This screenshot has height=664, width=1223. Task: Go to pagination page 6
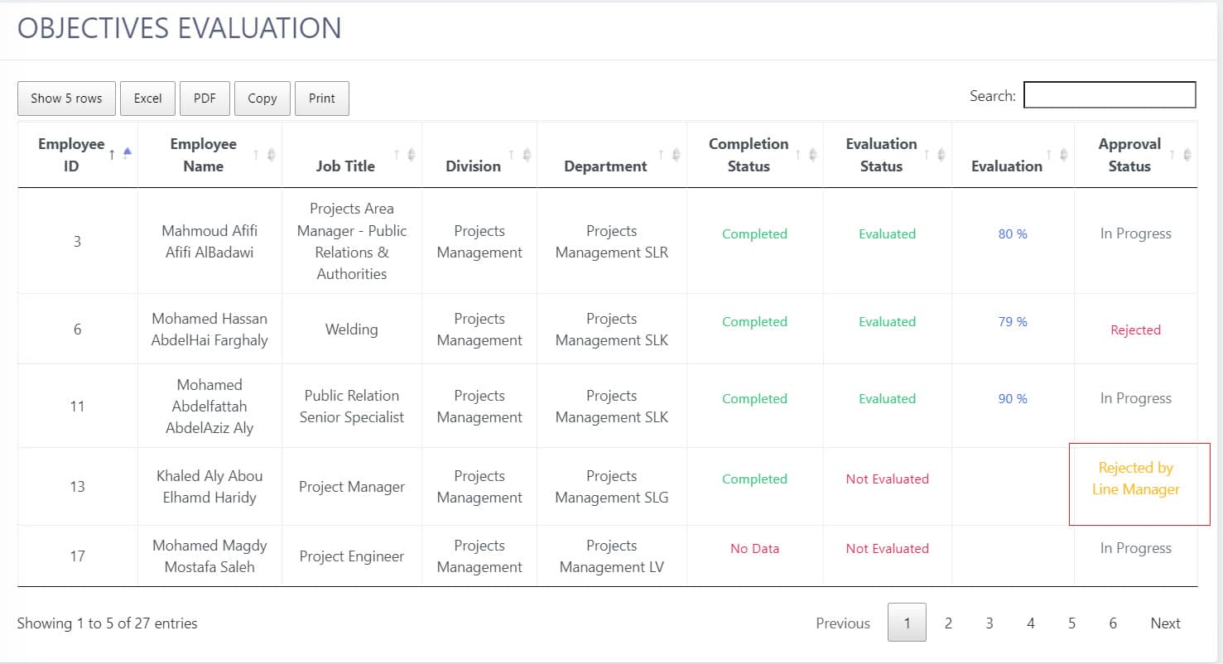(x=1113, y=623)
